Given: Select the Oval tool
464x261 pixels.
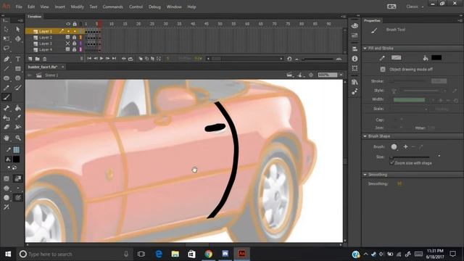Looking at the screenshot, I should point(7,78).
